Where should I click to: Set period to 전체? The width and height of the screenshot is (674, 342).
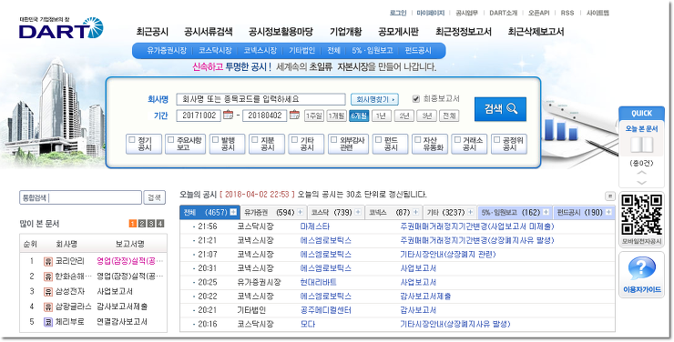(x=449, y=116)
